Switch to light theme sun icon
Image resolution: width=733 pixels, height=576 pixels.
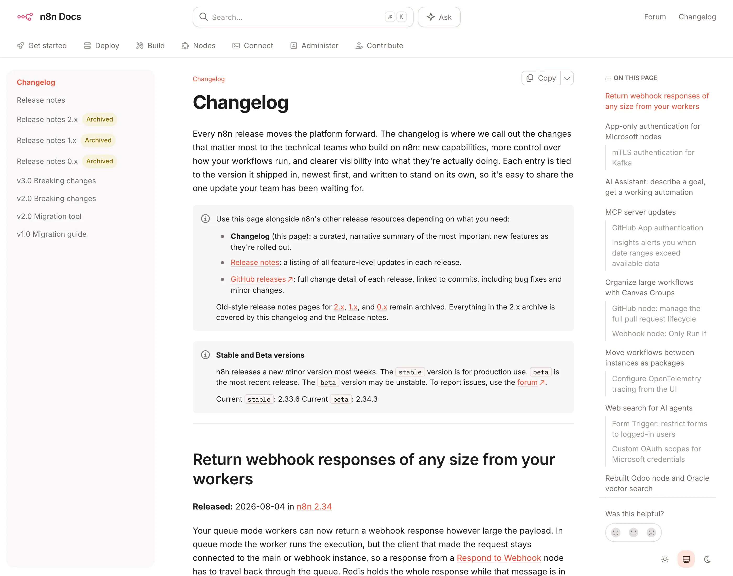665,559
